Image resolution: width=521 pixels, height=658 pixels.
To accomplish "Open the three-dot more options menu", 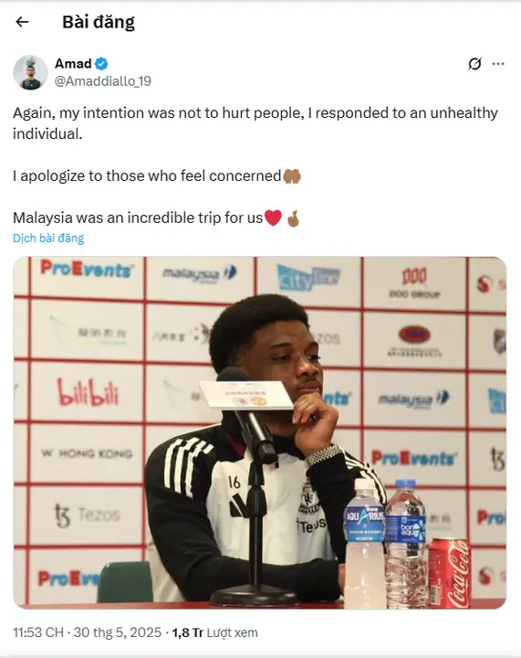I will 498,64.
